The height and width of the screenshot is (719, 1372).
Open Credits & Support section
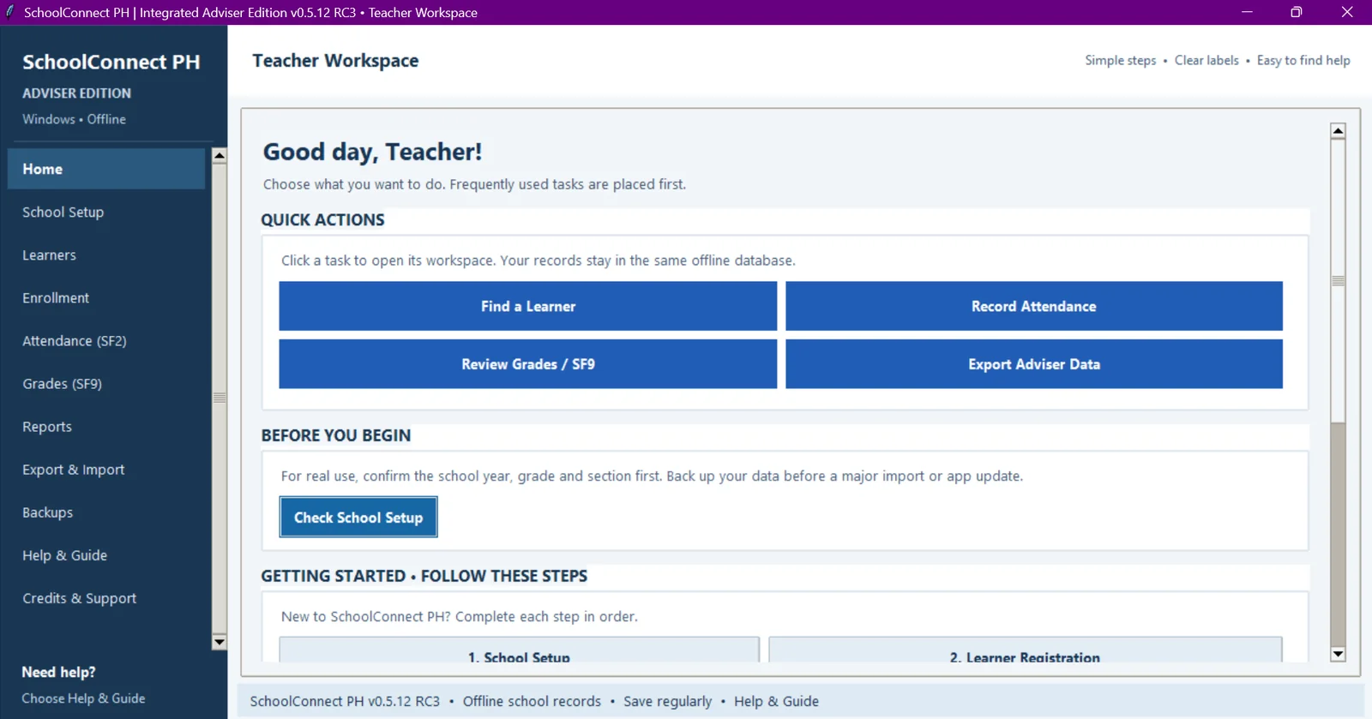pos(106,597)
